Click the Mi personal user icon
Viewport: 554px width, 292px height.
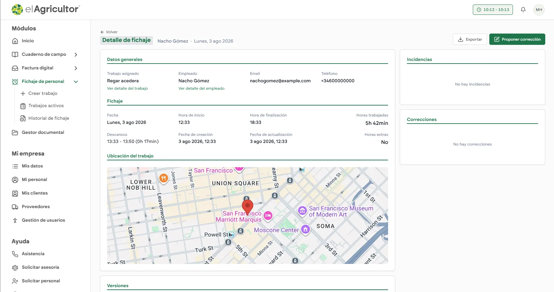click(15, 180)
